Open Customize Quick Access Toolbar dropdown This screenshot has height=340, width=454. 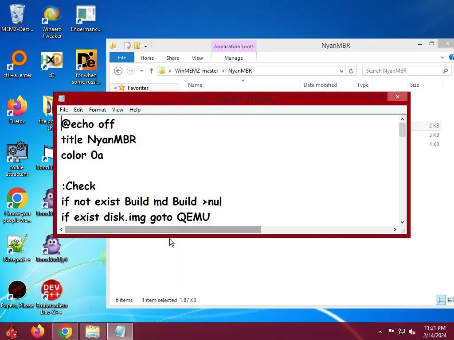pyautogui.click(x=145, y=46)
